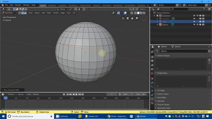Open the File menu

(6, 5)
